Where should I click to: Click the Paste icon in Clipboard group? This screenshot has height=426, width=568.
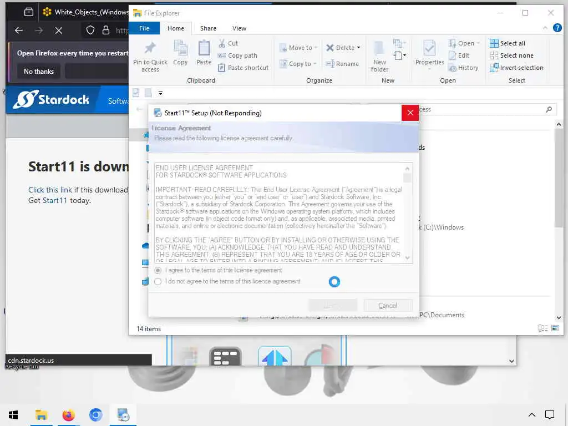click(204, 53)
